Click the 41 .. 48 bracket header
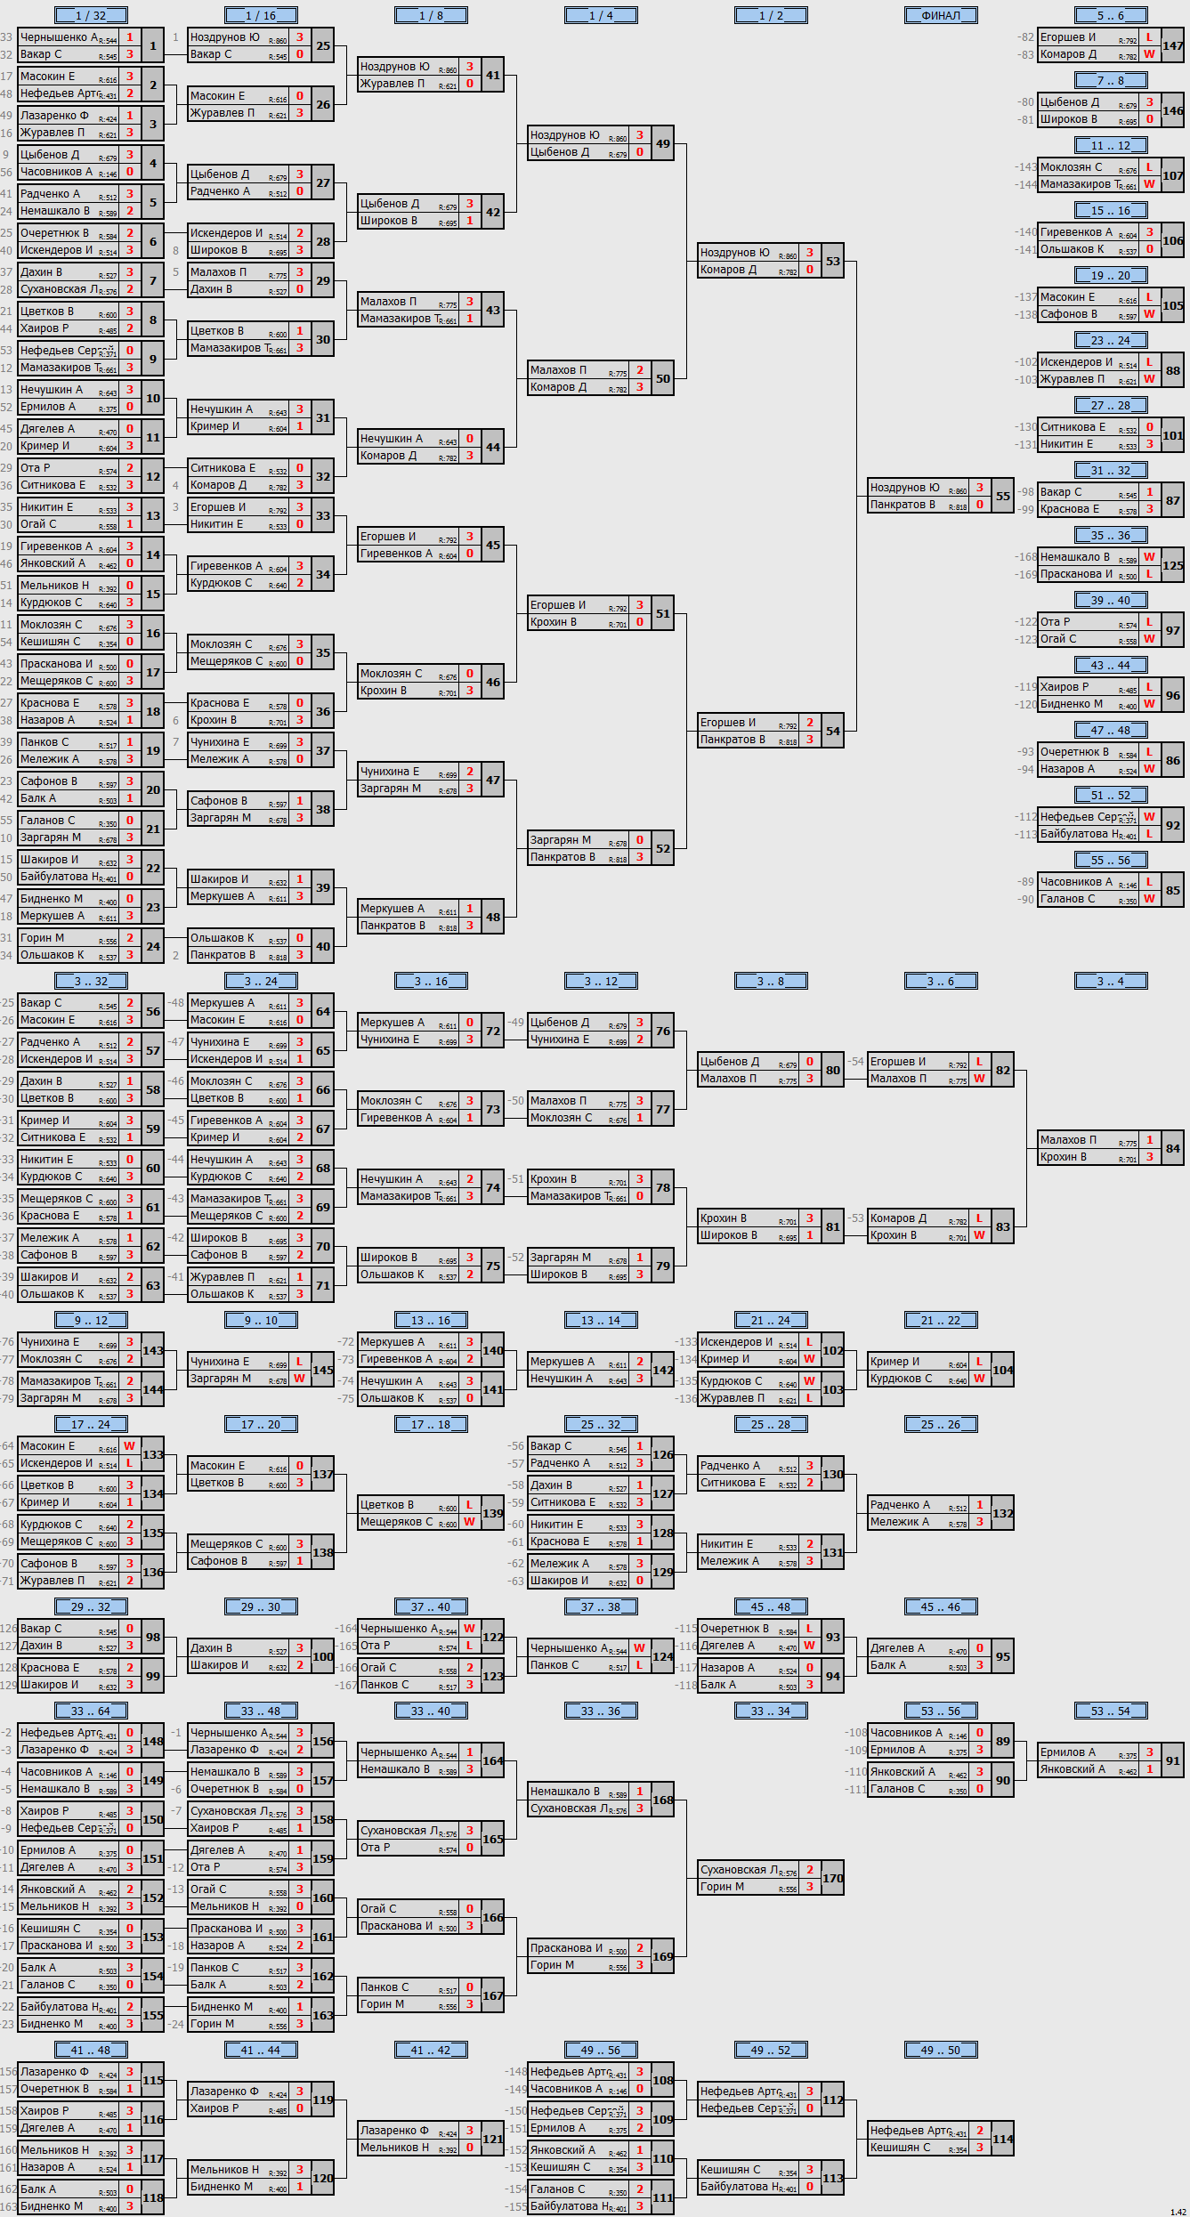The height and width of the screenshot is (2217, 1190). pos(91,2050)
